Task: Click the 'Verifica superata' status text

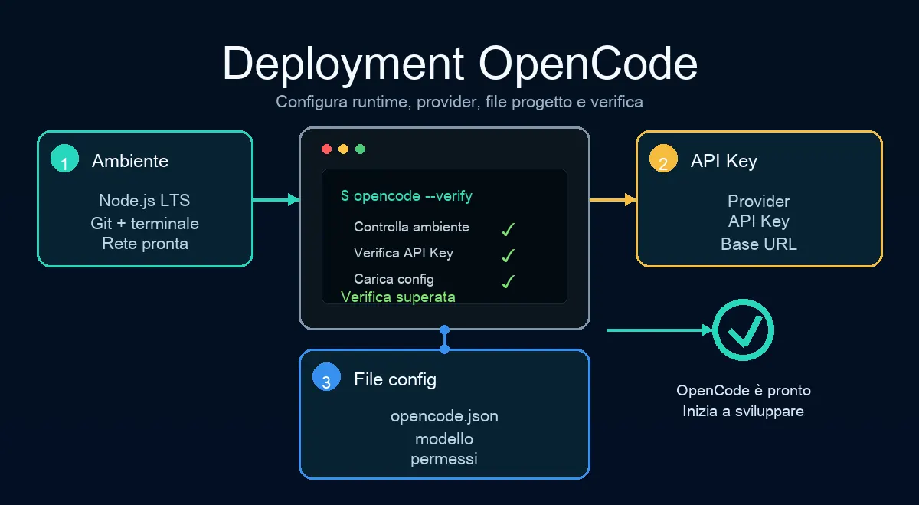Action: (398, 297)
